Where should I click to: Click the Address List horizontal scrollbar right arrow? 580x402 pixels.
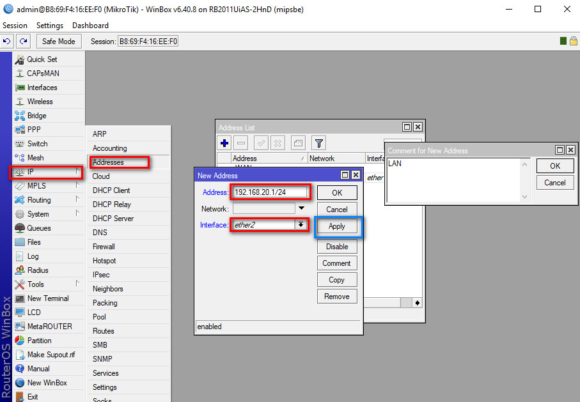[418, 303]
